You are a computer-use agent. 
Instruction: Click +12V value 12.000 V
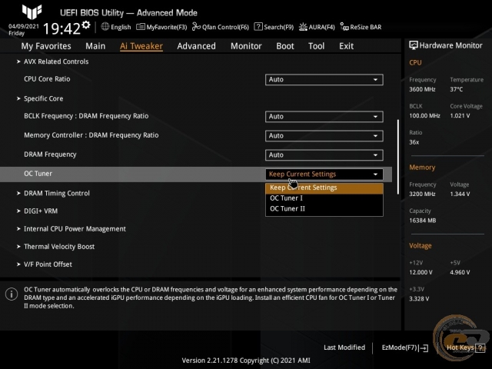(x=421, y=272)
